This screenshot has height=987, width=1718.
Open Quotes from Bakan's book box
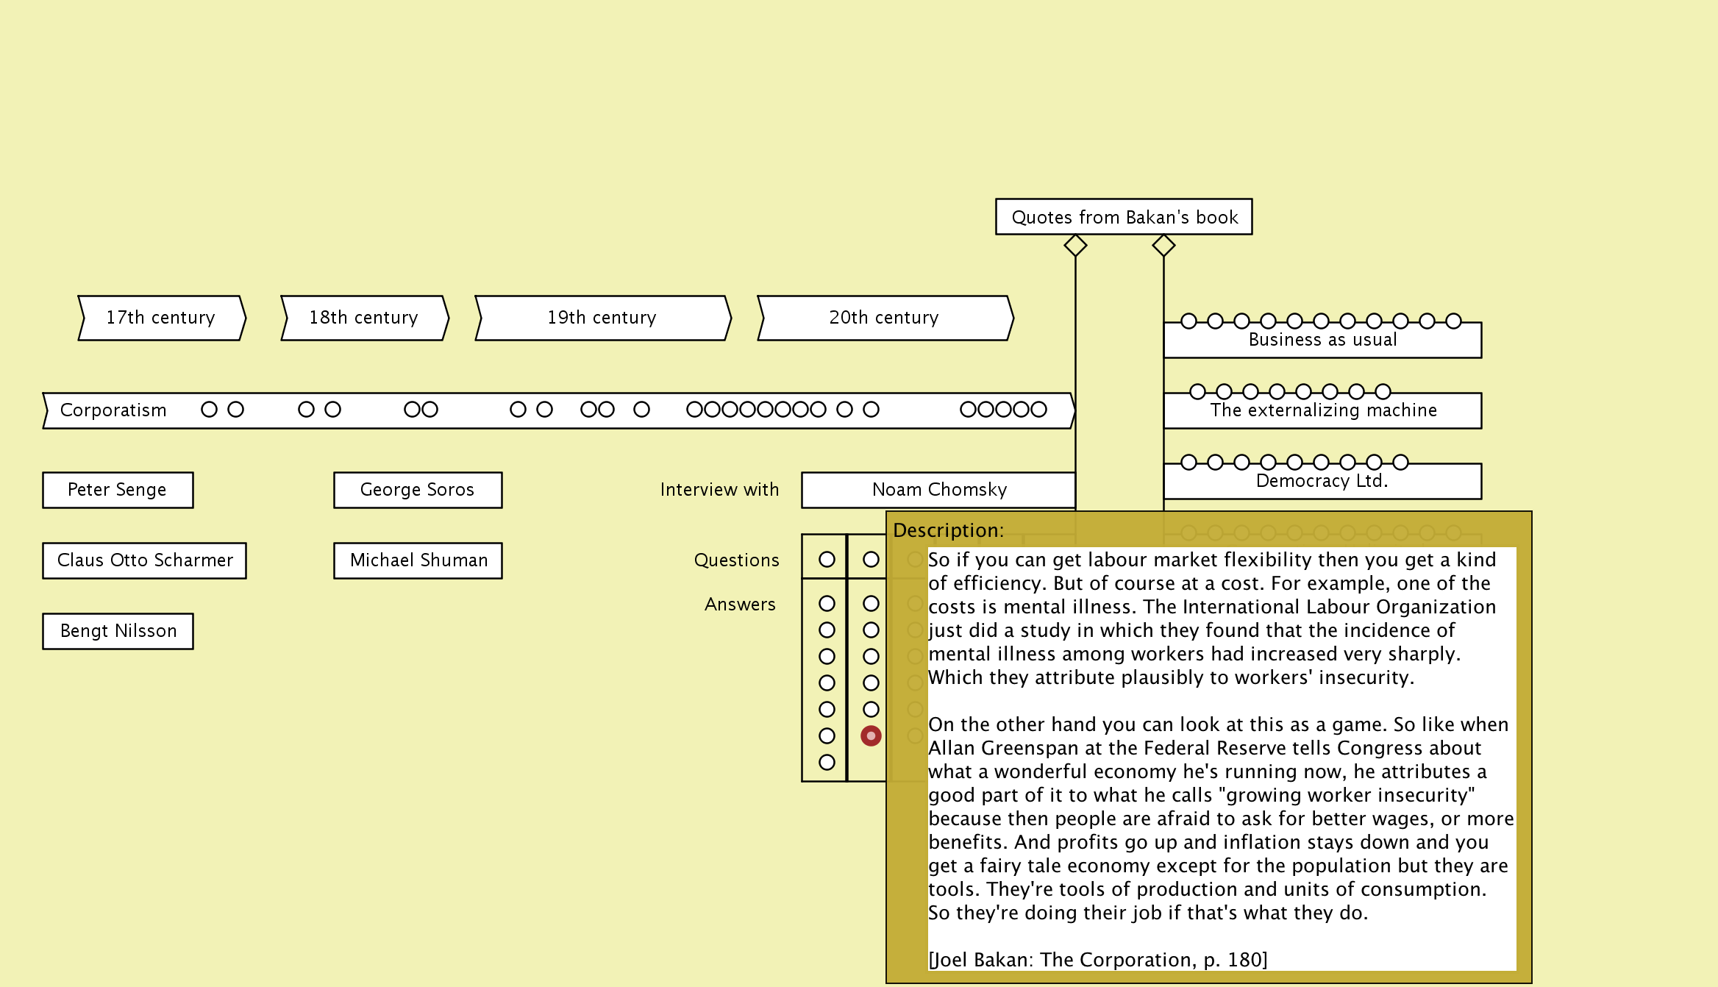click(x=1124, y=217)
